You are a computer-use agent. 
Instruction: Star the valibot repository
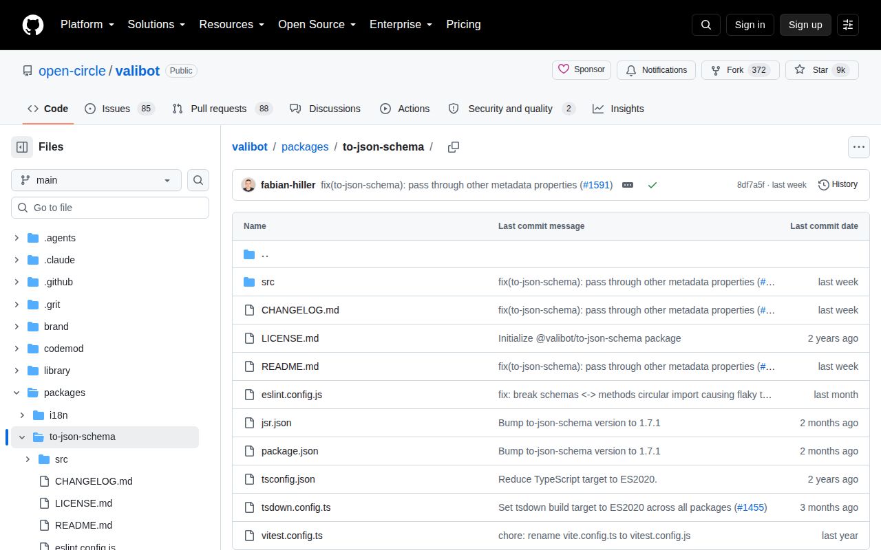(822, 70)
